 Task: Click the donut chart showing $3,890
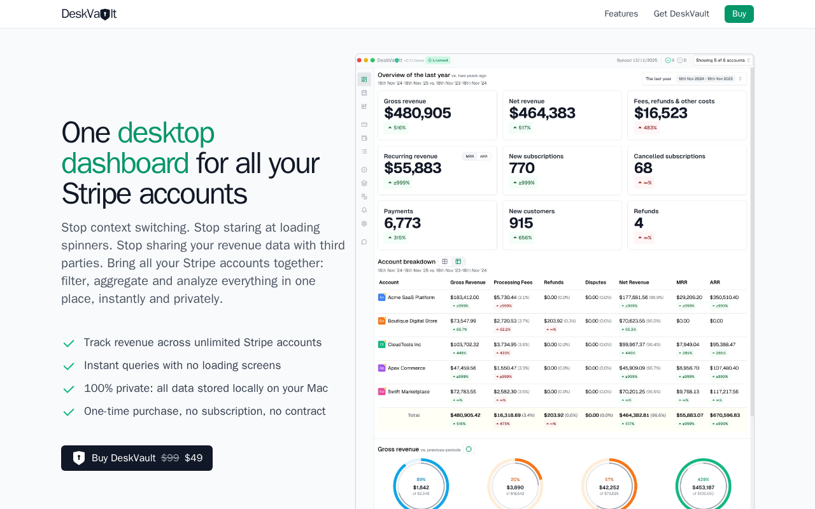[x=515, y=486]
